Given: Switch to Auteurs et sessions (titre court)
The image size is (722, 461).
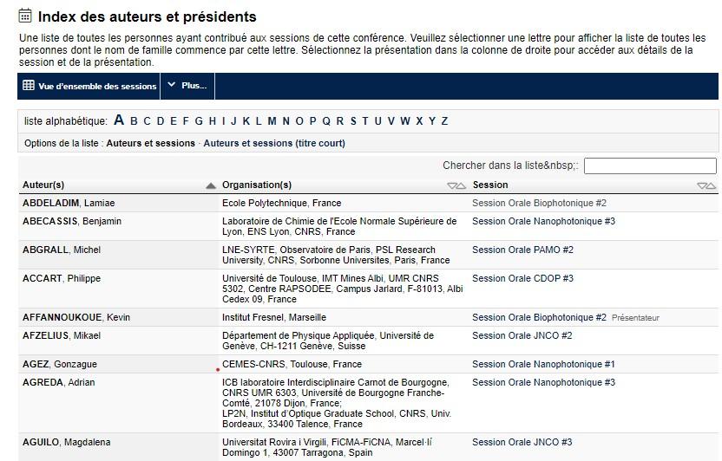Looking at the screenshot, I should tap(273, 143).
